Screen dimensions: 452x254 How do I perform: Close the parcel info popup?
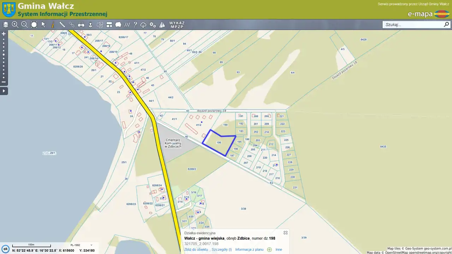285,232
